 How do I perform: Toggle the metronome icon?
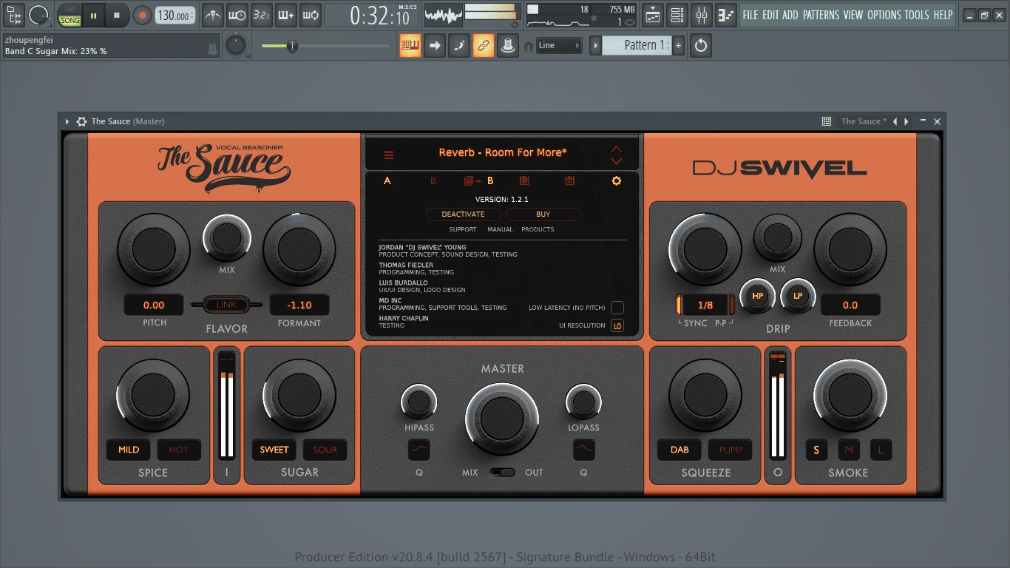(x=213, y=15)
